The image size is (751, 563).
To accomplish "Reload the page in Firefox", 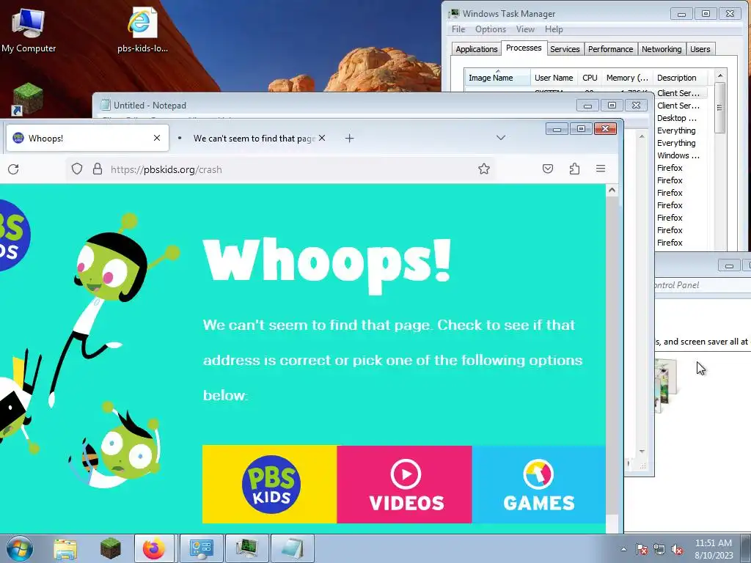I will [13, 169].
